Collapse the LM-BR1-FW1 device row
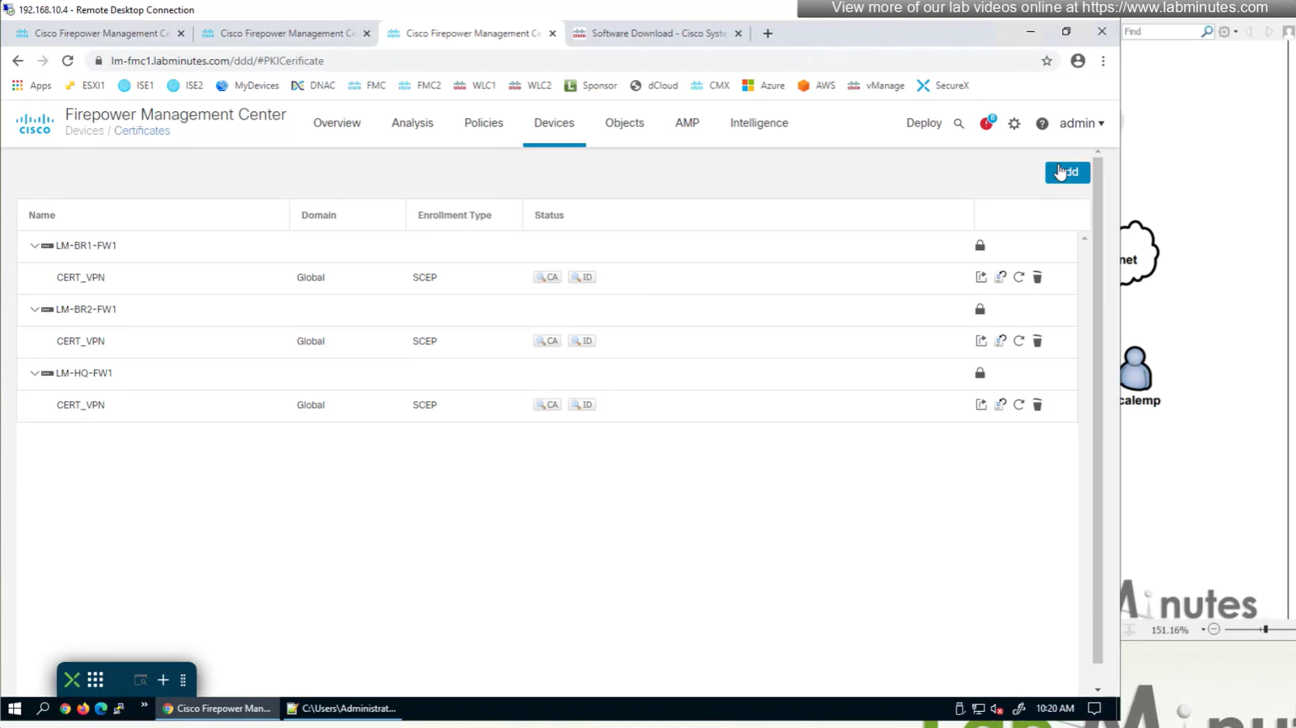Screen dimensions: 1296x728 (34, 246)
